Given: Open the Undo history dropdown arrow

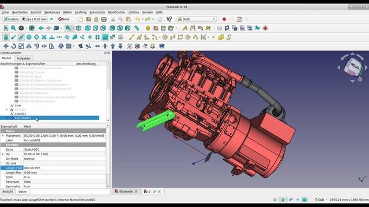Looking at the screenshot, I should click(142, 19).
